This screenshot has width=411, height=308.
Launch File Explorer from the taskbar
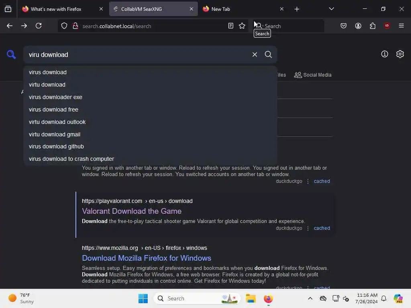click(250, 298)
